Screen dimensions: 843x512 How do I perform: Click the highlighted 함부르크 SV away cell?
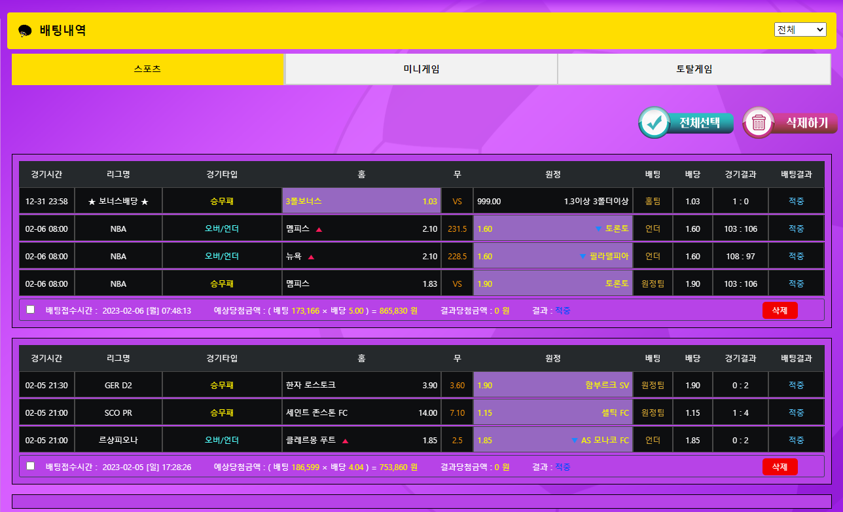click(x=552, y=385)
